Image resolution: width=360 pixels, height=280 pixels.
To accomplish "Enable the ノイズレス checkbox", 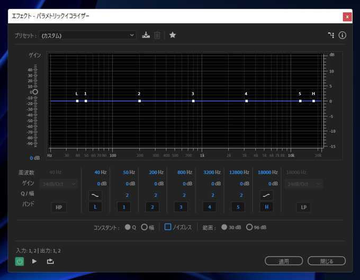I will pyautogui.click(x=168, y=227).
